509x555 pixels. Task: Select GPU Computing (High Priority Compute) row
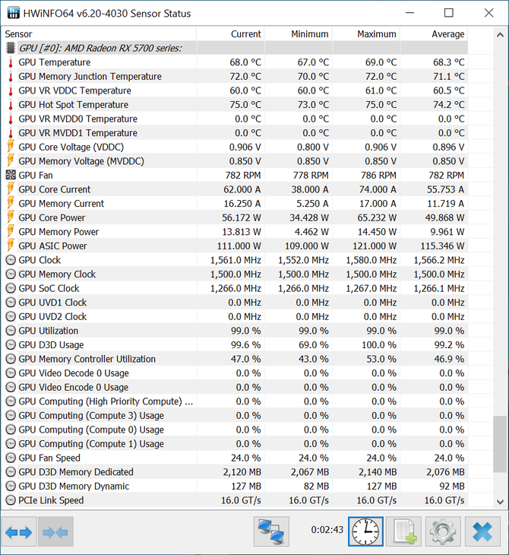[235, 401]
